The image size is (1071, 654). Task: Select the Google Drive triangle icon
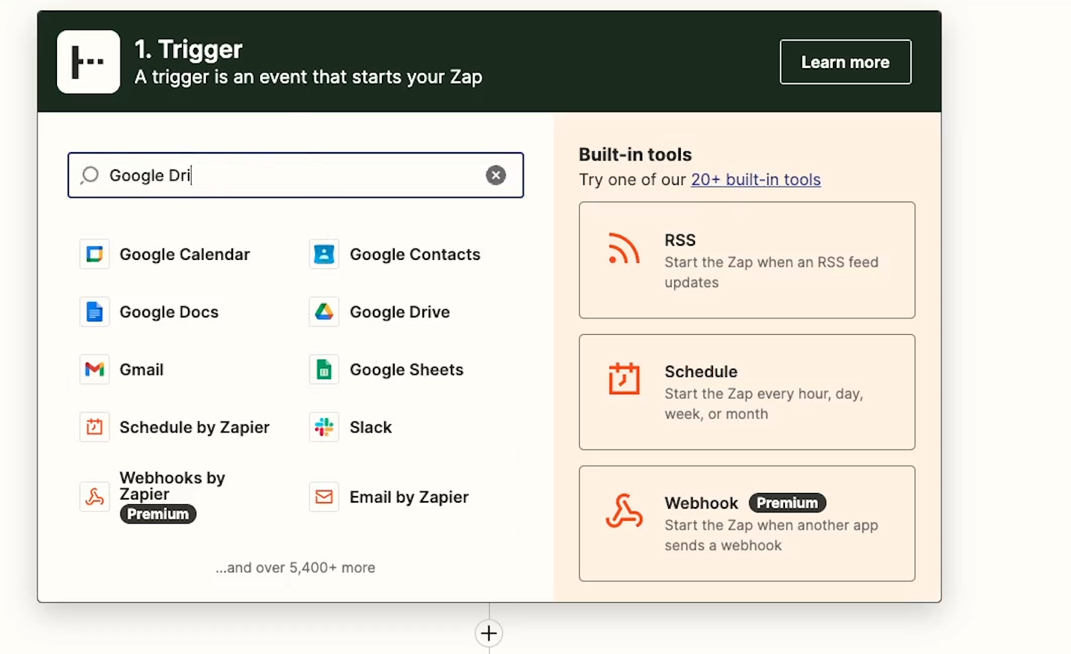[324, 312]
